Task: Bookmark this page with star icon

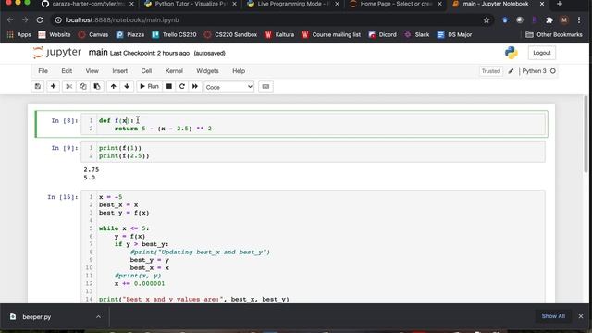Action: pos(487,20)
